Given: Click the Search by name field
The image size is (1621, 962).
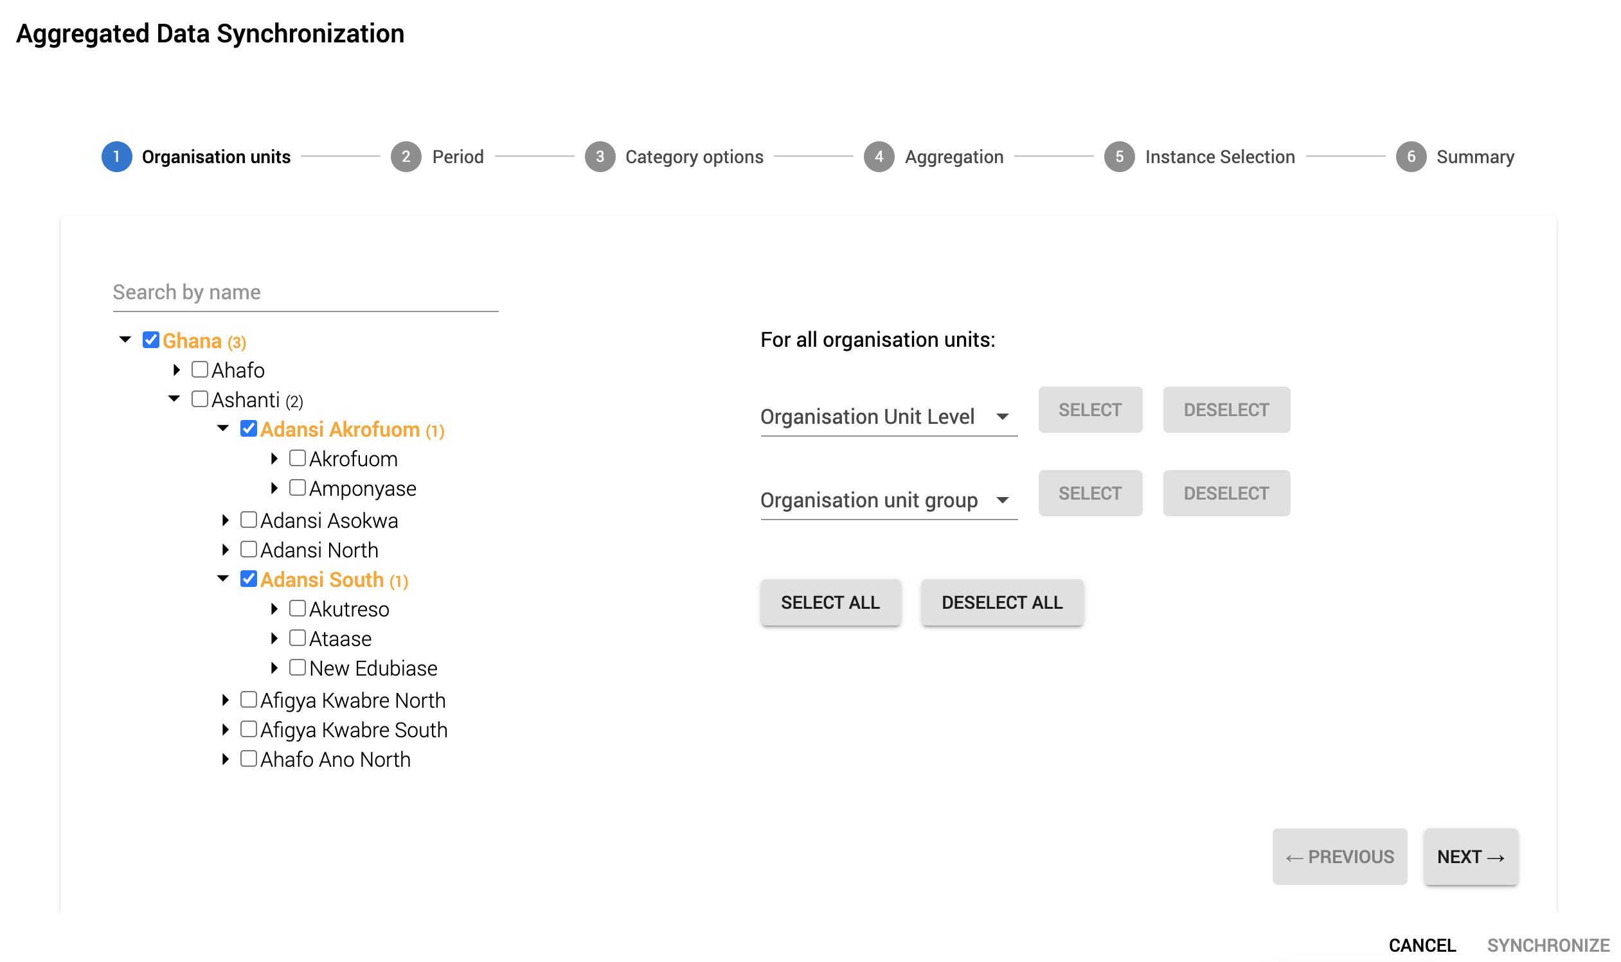Looking at the screenshot, I should (x=305, y=292).
